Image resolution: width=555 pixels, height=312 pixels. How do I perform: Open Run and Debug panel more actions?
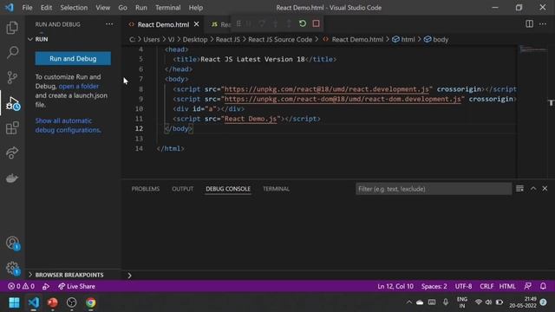pos(109,24)
